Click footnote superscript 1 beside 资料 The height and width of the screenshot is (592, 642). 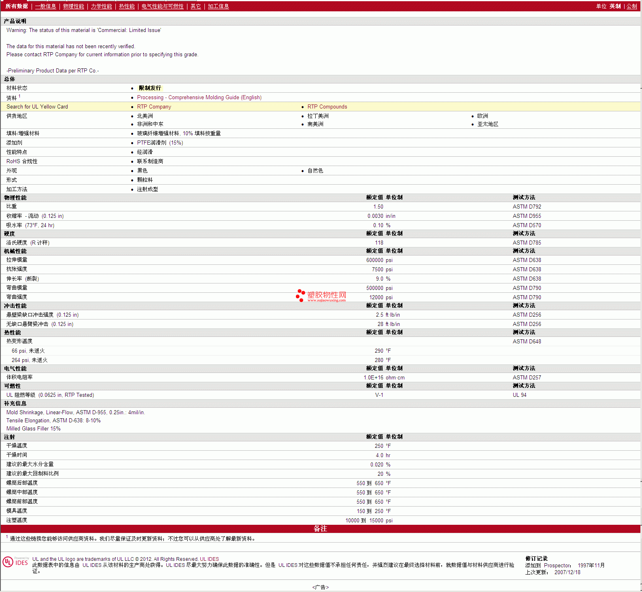pyautogui.click(x=19, y=96)
